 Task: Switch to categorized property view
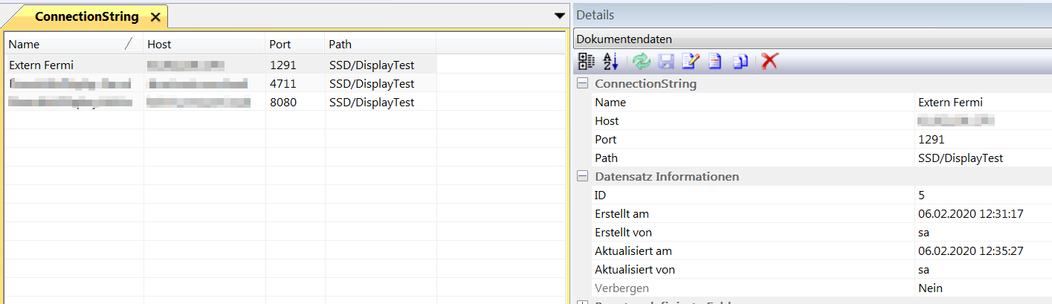(x=587, y=62)
